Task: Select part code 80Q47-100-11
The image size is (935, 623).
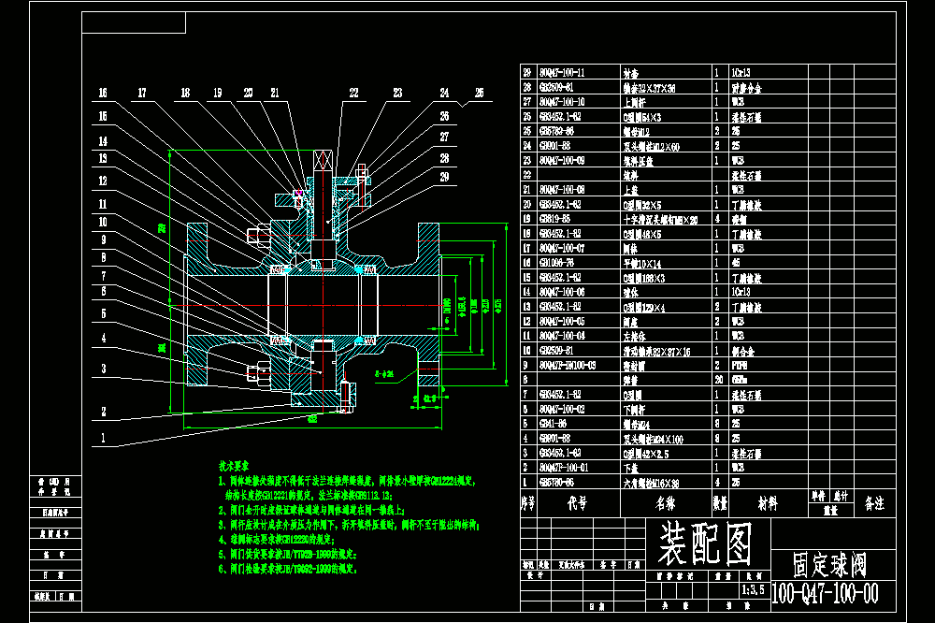Action: tap(562, 72)
